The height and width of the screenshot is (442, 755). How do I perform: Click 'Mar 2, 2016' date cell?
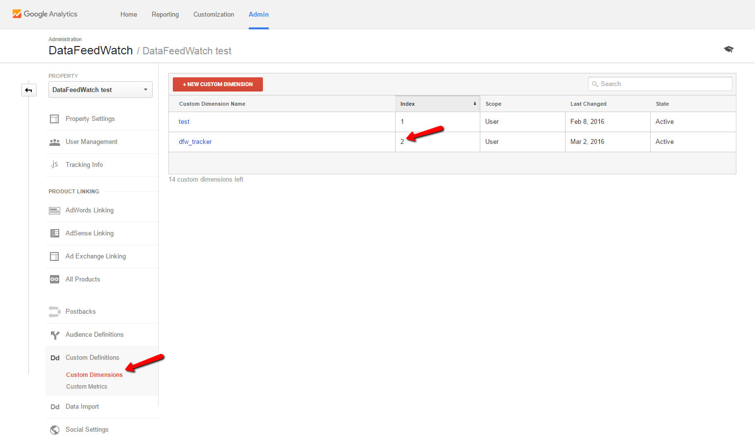click(587, 142)
